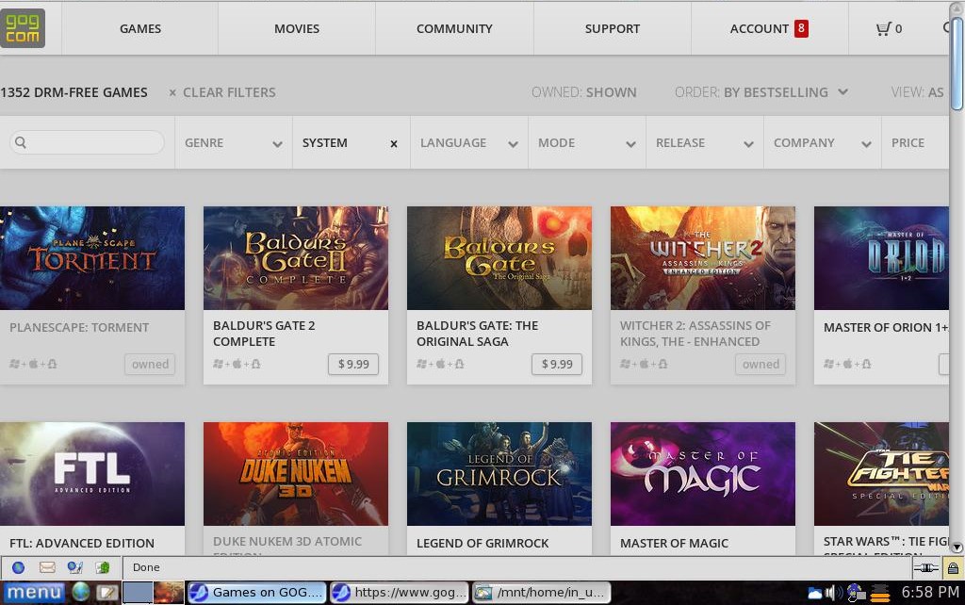
Task: Click the orange stacked-bars tray icon
Action: (881, 593)
